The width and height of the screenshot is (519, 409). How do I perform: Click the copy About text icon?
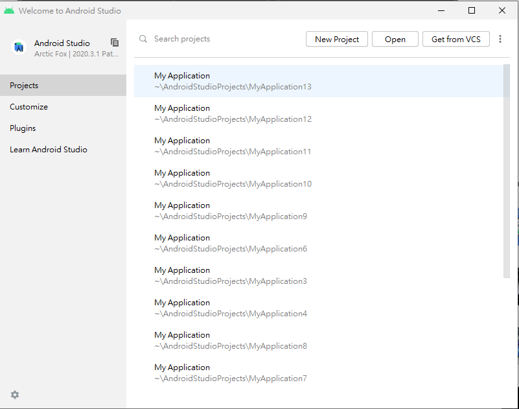coord(115,42)
